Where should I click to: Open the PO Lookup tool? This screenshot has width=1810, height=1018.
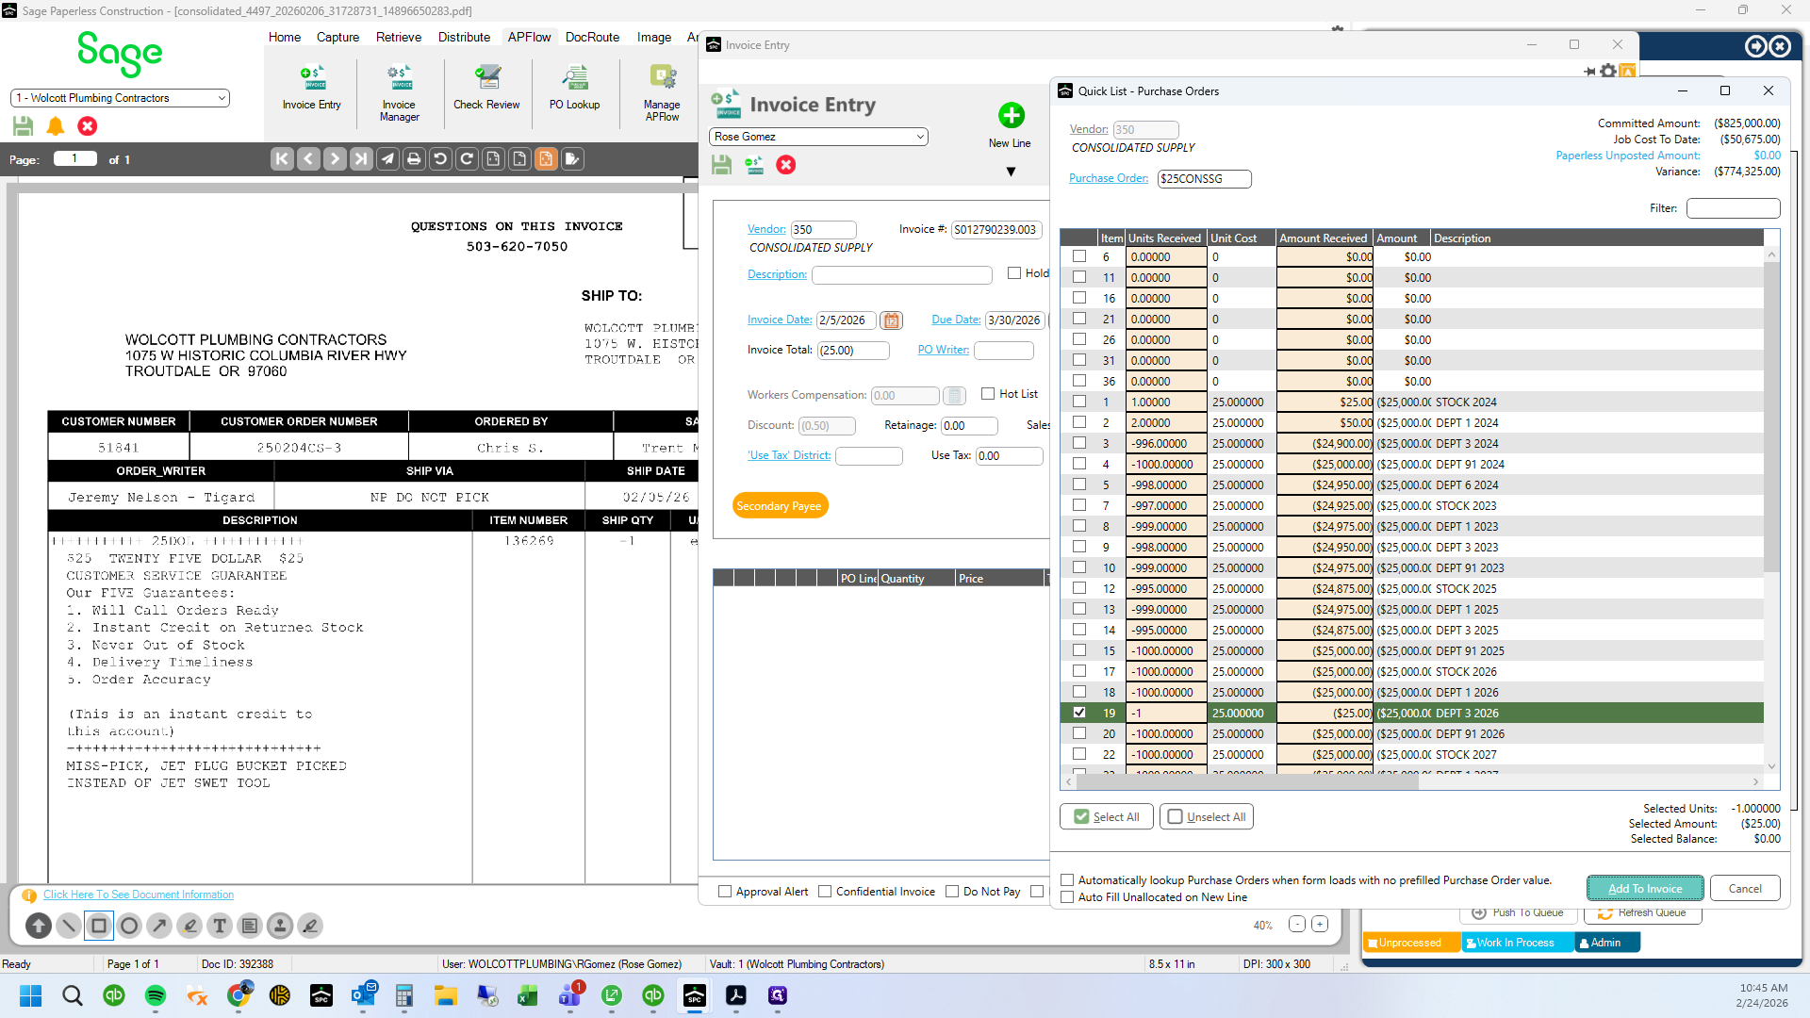click(x=574, y=88)
